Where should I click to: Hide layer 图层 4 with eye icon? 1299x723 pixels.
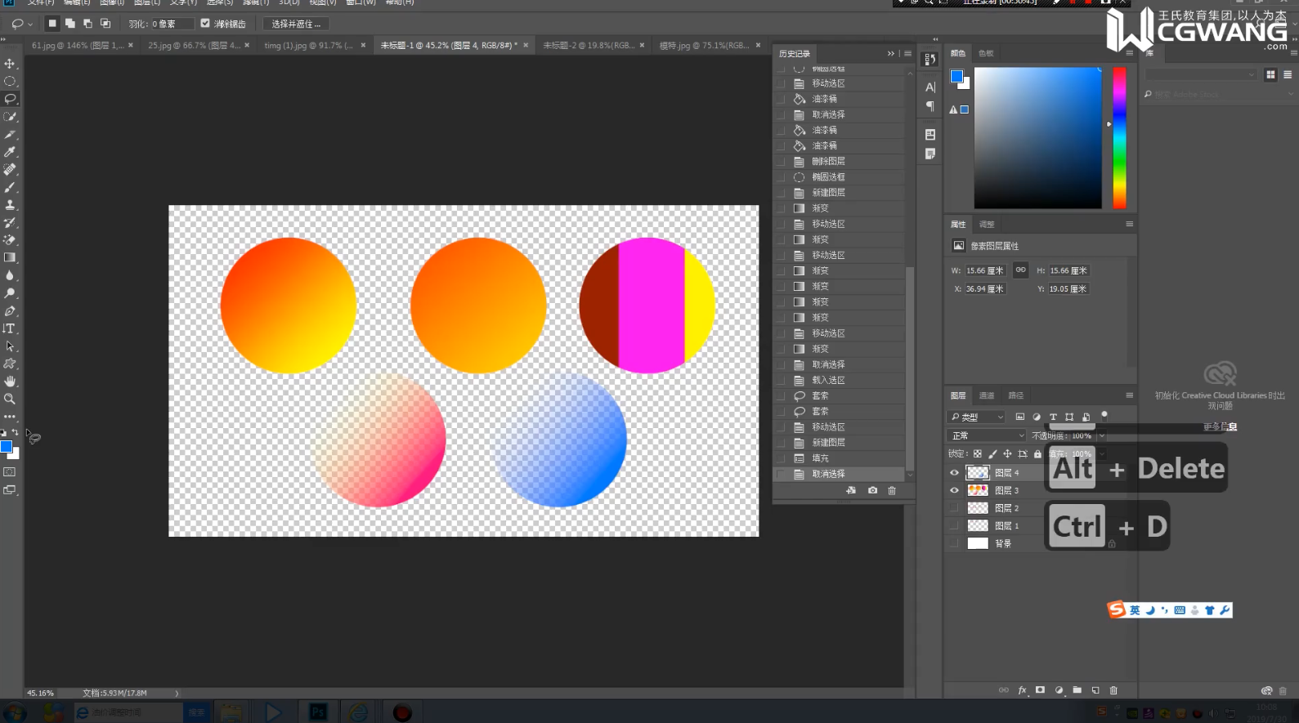point(954,473)
